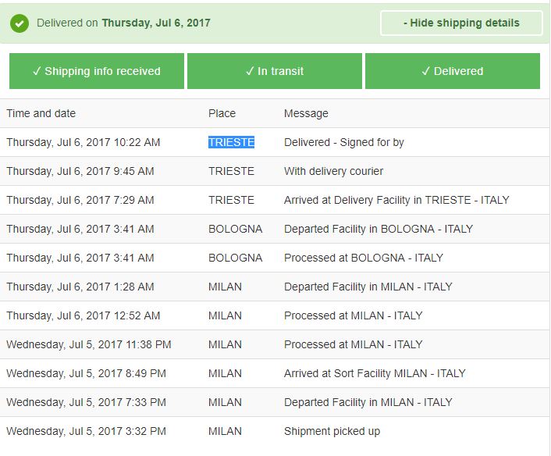
Task: Click the Message column header
Action: (x=306, y=113)
